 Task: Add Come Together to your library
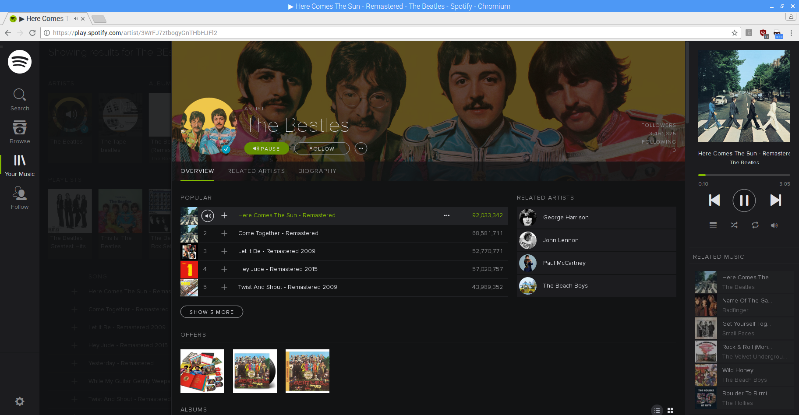pyautogui.click(x=224, y=233)
